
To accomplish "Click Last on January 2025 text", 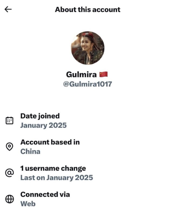I will coord(57,178).
